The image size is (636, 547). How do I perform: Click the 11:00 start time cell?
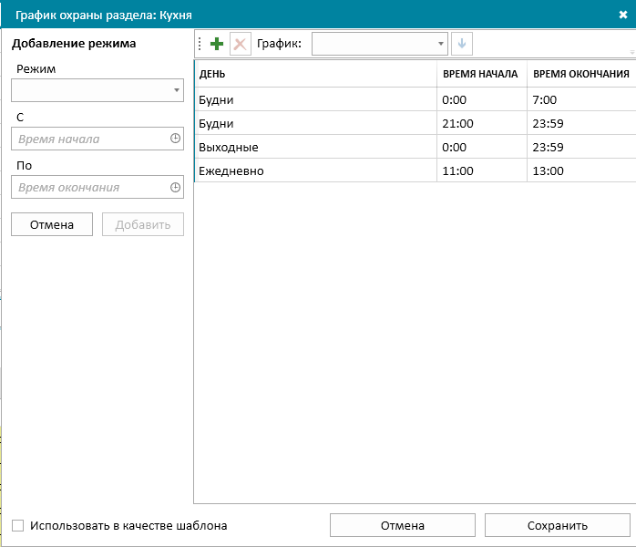[x=482, y=170]
